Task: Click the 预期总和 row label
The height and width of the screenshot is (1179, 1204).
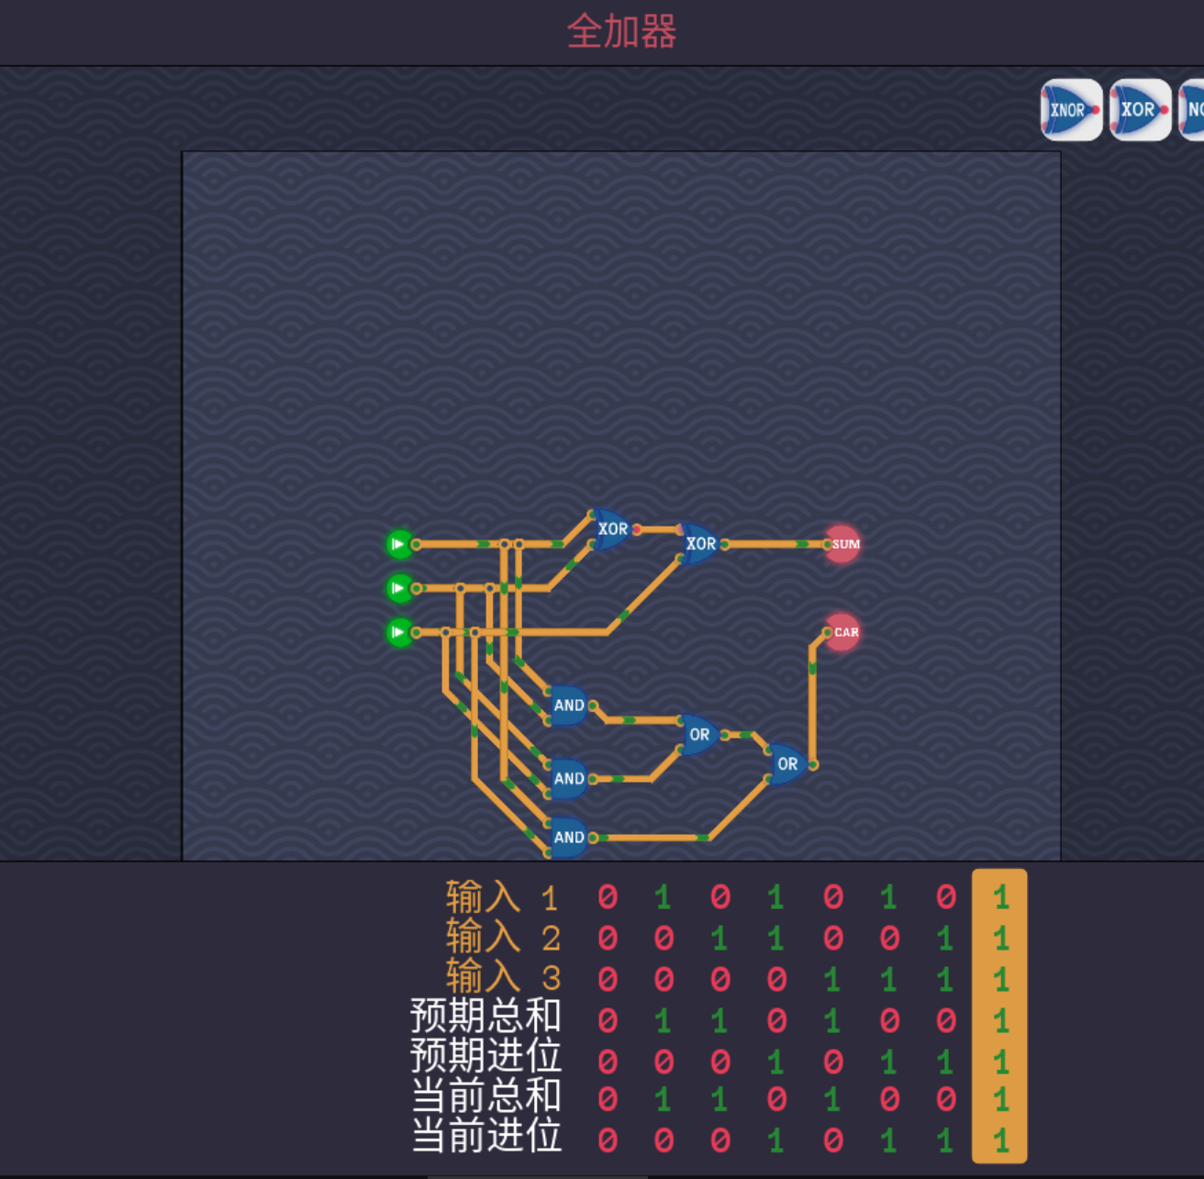Action: coord(485,1017)
